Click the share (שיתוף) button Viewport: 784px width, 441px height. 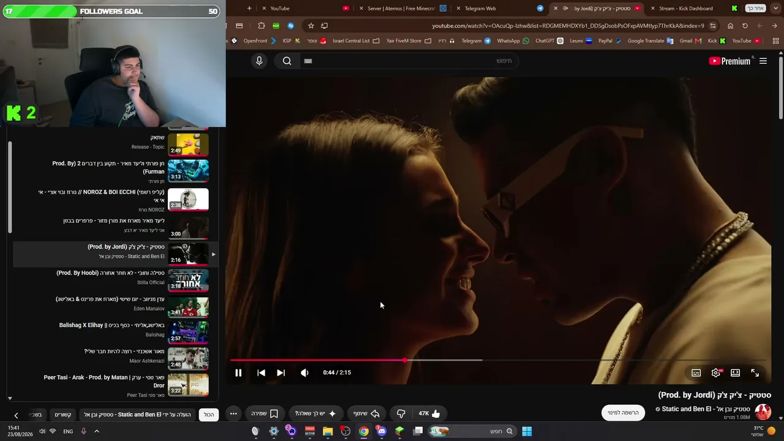point(366,413)
